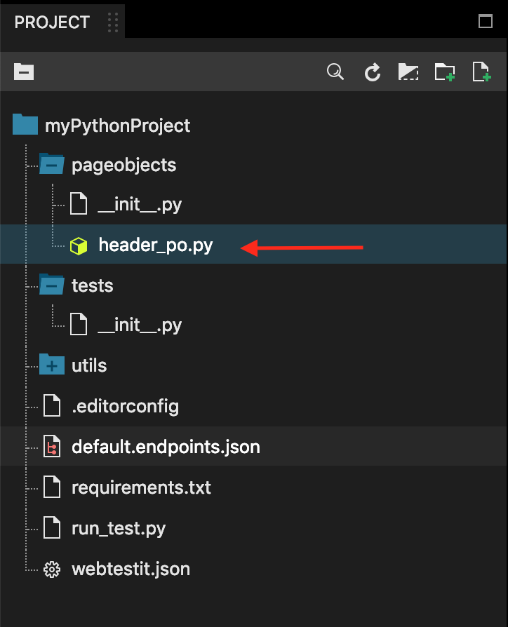Click the file icon of tests __init__.py
Image resolution: width=508 pixels, height=627 pixels.
coord(79,324)
